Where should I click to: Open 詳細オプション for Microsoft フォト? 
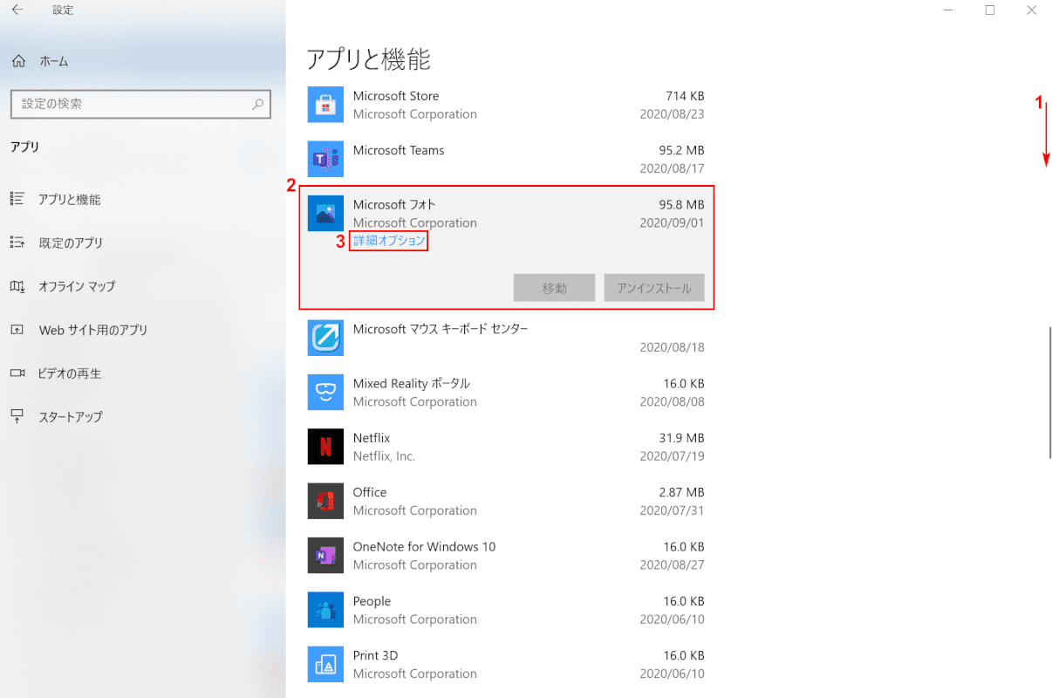(389, 241)
